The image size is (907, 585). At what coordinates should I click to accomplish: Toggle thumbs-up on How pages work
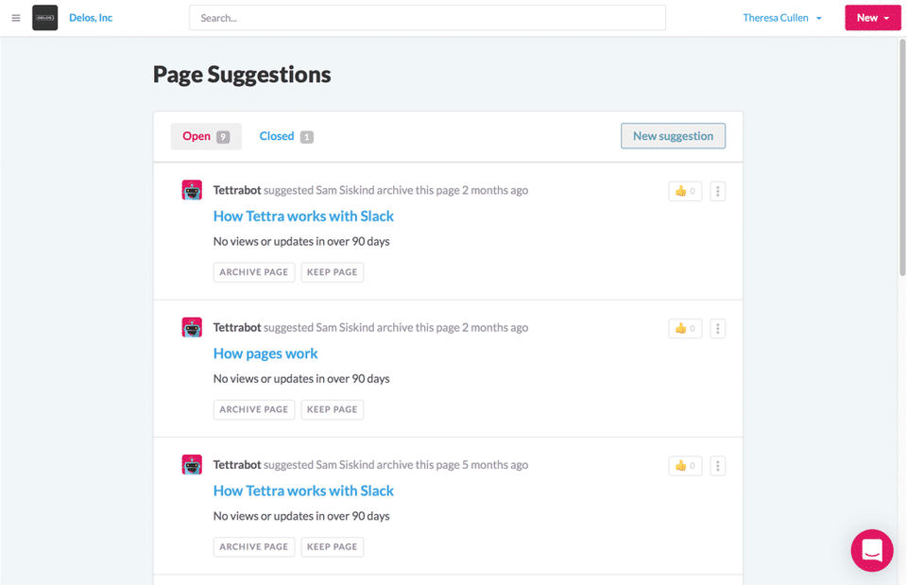coord(685,329)
